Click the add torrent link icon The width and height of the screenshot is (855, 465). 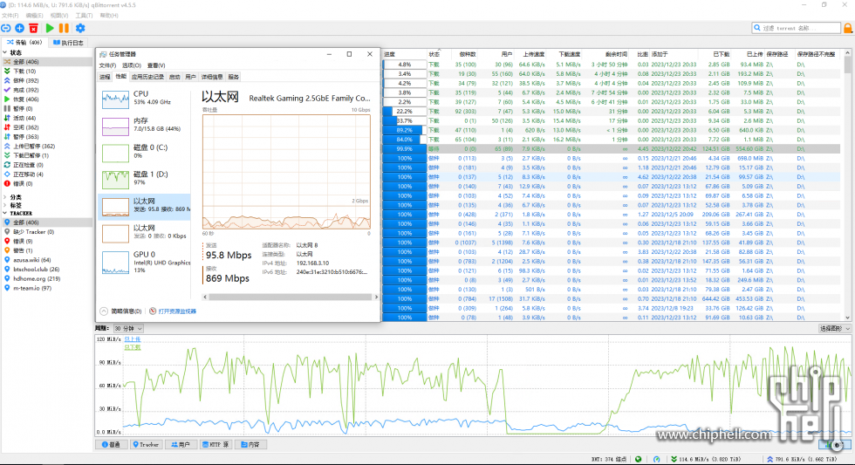(x=6, y=28)
